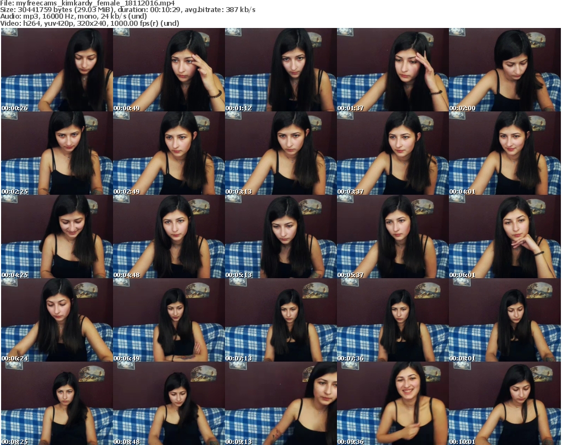Click the frame at 00:08:01
Image resolution: width=562 pixels, height=445 pixels.
click(x=505, y=320)
